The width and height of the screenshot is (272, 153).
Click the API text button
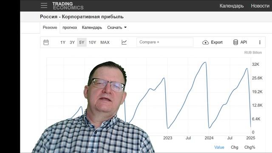[244, 42]
